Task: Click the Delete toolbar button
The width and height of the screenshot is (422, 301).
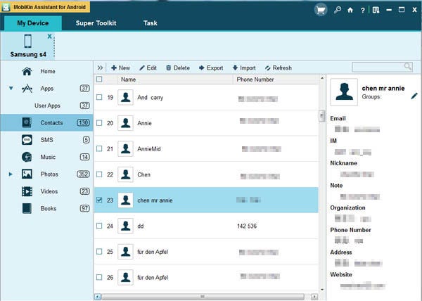Action: click(x=178, y=68)
